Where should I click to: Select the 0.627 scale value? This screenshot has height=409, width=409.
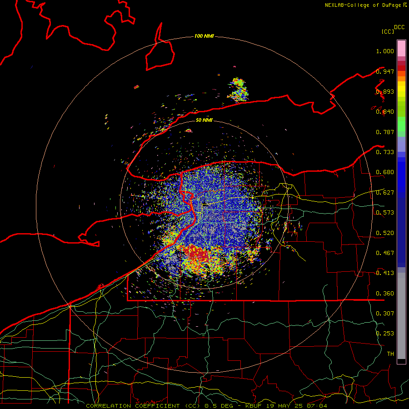(385, 193)
